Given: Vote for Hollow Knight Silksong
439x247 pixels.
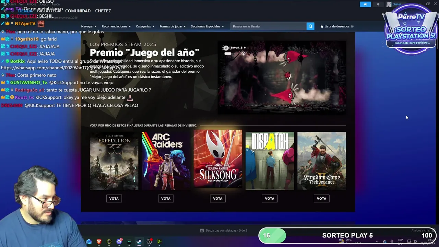Looking at the screenshot, I should pos(218,198).
